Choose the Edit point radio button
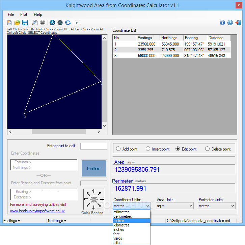The image size is (245, 245). (178, 149)
